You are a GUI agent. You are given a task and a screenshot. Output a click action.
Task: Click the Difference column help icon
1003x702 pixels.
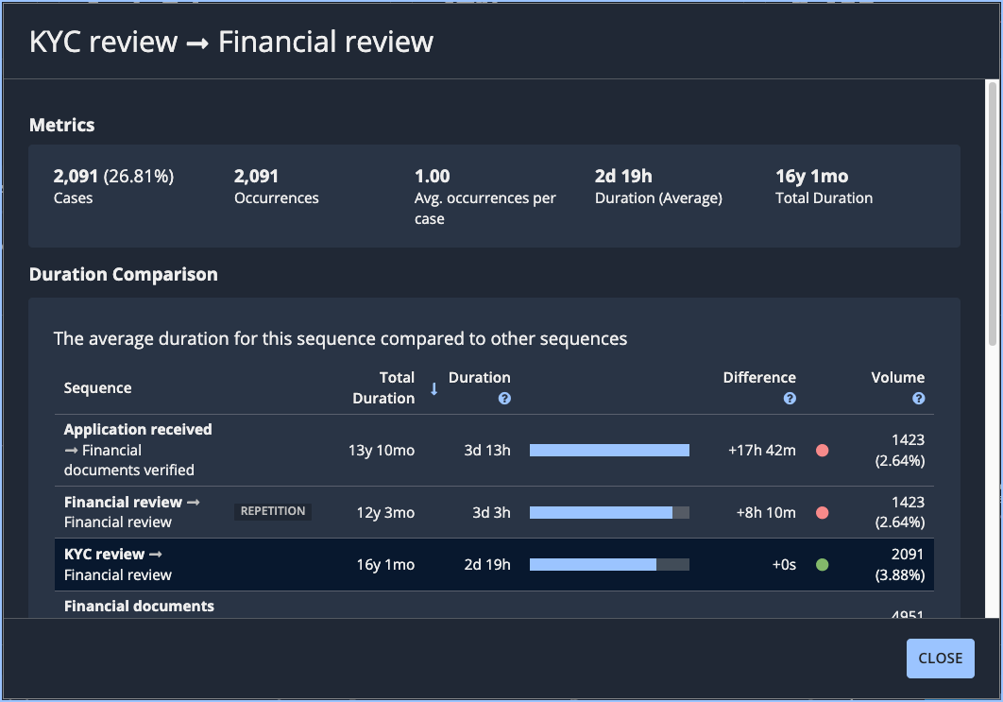coord(790,399)
